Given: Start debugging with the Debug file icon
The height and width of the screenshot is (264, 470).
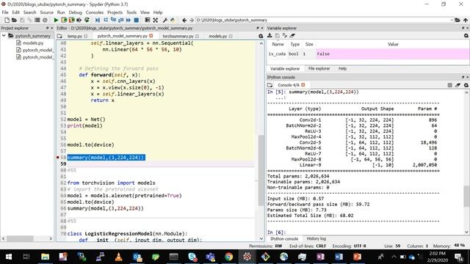Looking at the screenshot, I should pyautogui.click(x=98, y=20).
